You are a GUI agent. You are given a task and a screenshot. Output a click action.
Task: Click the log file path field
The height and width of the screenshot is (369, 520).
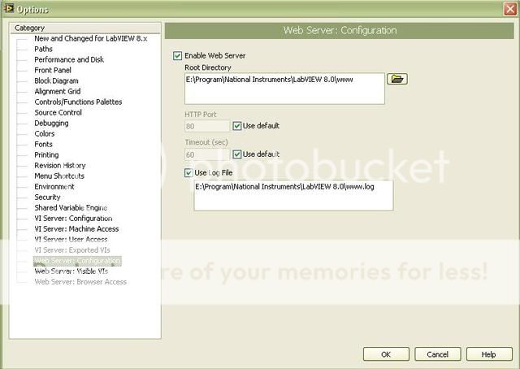tap(293, 195)
